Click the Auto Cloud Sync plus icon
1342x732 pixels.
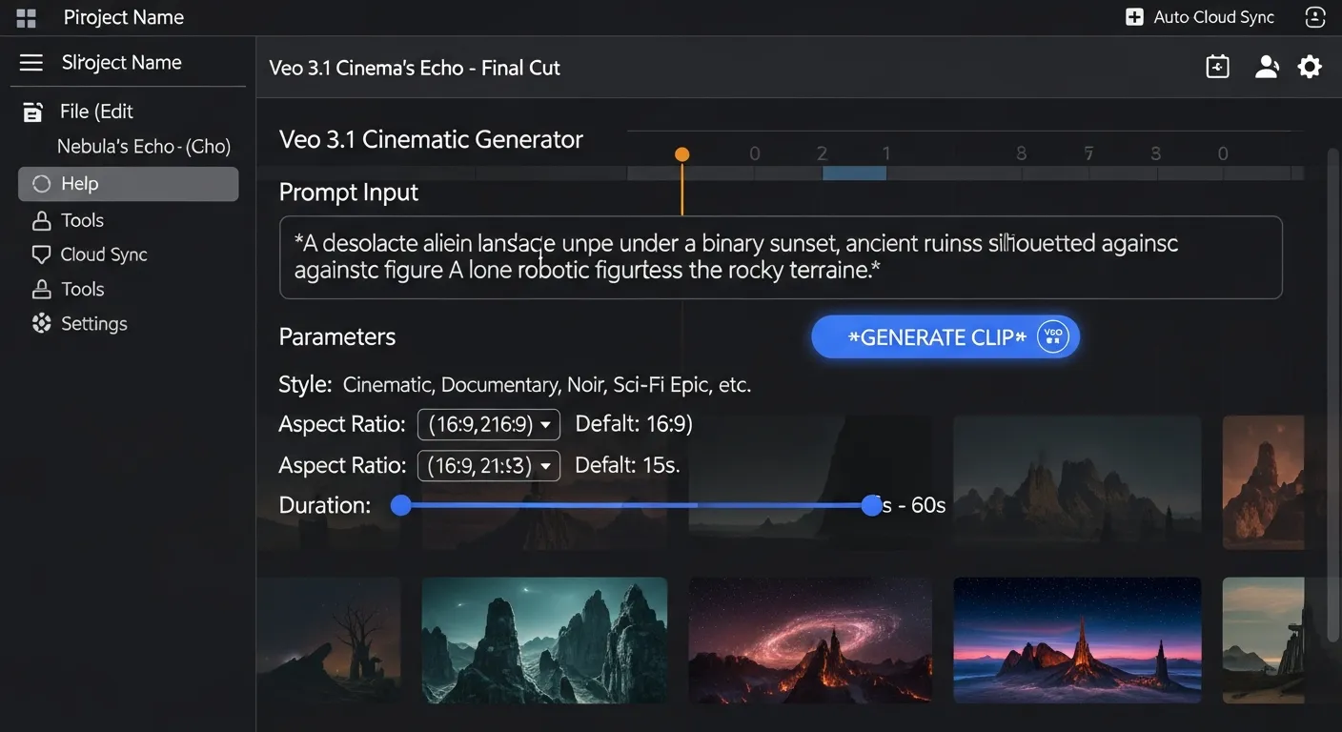1134,17
